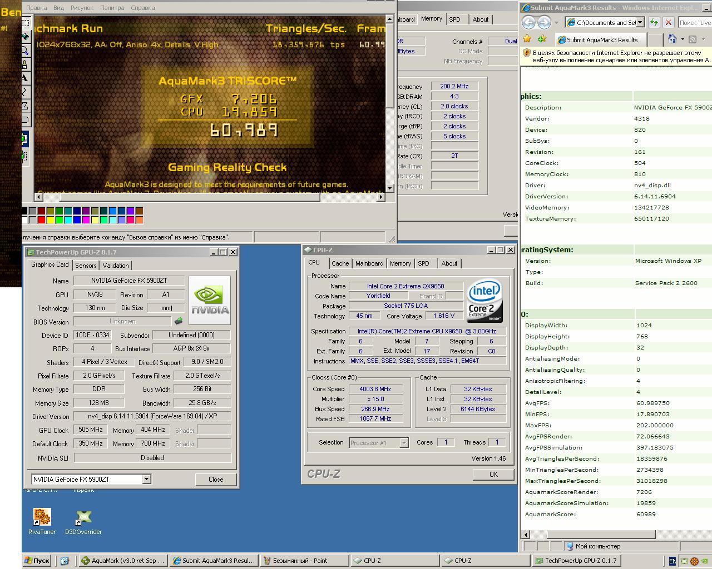Click the Core Speed 4003.8 MHz value in CPU-Z
Screen dimensions: 712x569
pyautogui.click(x=375, y=389)
